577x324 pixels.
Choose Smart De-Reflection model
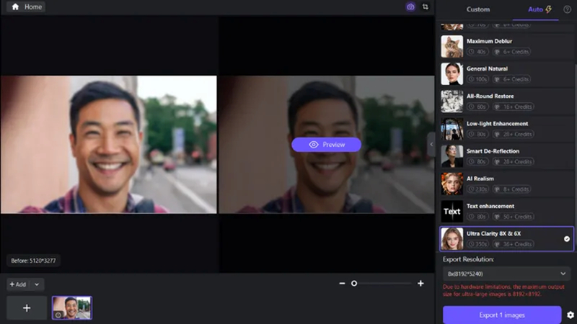[x=506, y=156]
